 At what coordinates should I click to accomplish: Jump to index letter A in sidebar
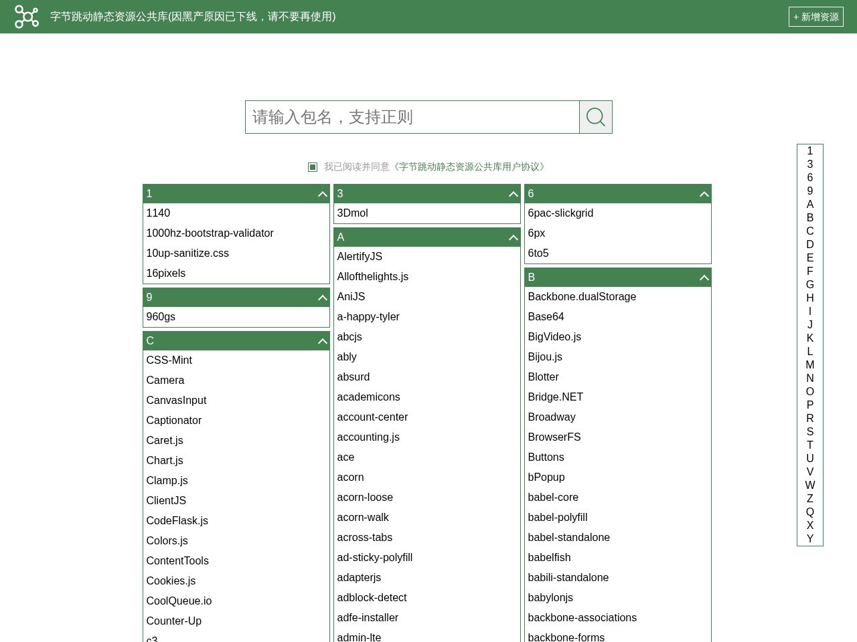tap(810, 205)
